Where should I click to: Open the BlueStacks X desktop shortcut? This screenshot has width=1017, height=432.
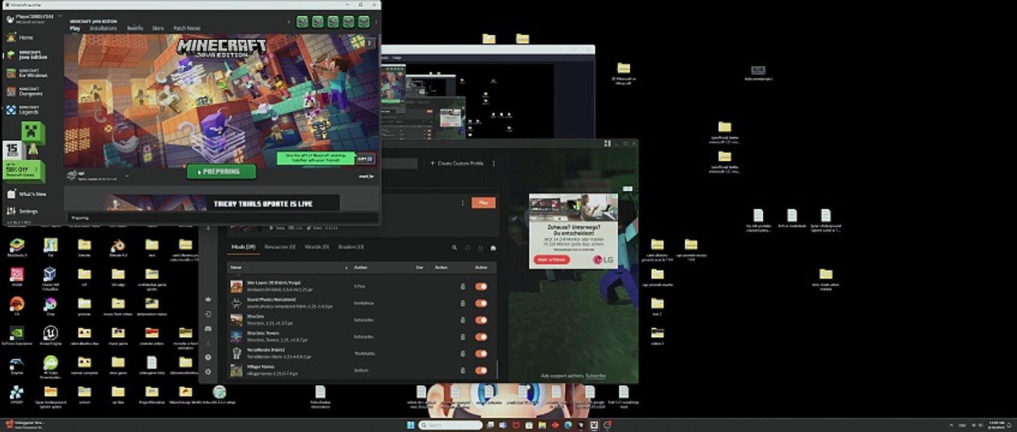pos(17,247)
